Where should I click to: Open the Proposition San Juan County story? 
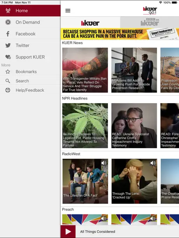[170, 70]
